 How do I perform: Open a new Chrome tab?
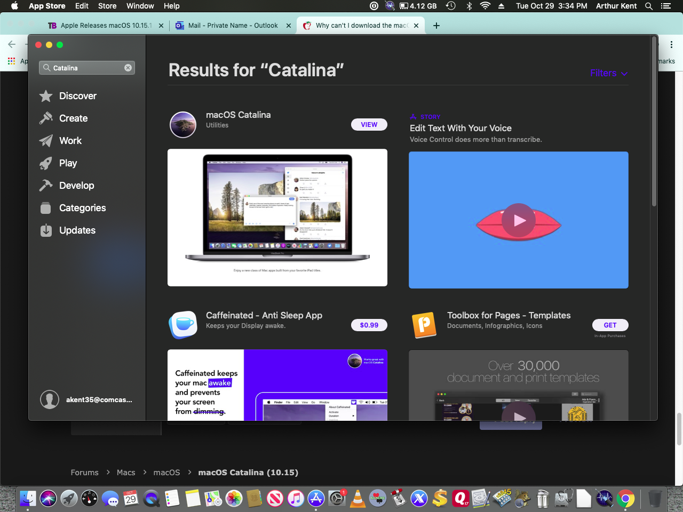(436, 25)
